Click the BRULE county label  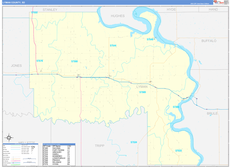[212, 113]
